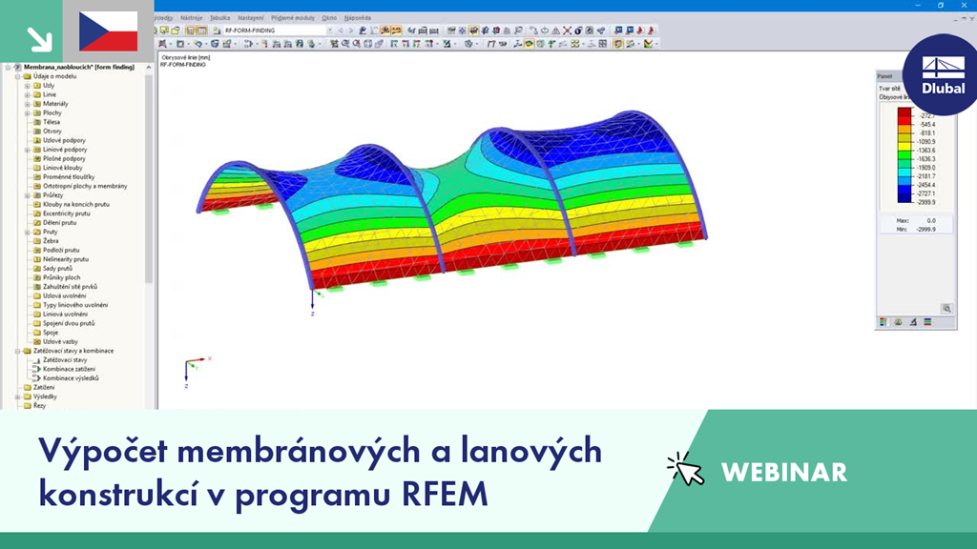Select Ortotropní plochy a membrány item

pyautogui.click(x=85, y=186)
